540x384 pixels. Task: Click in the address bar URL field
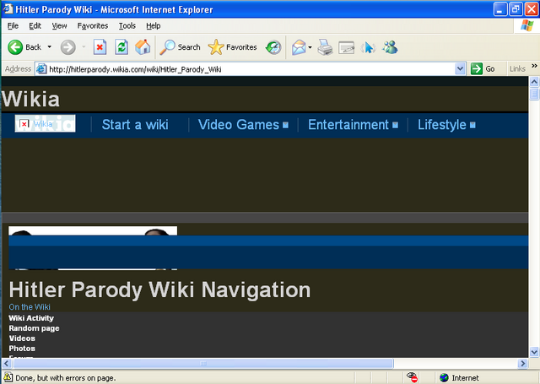tap(251, 69)
